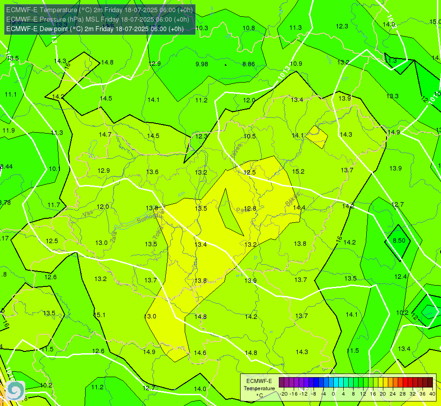Image resolution: width=441 pixels, height=406 pixels.
Task: Click the 11.1 temperature value
Action: click(11, 94)
